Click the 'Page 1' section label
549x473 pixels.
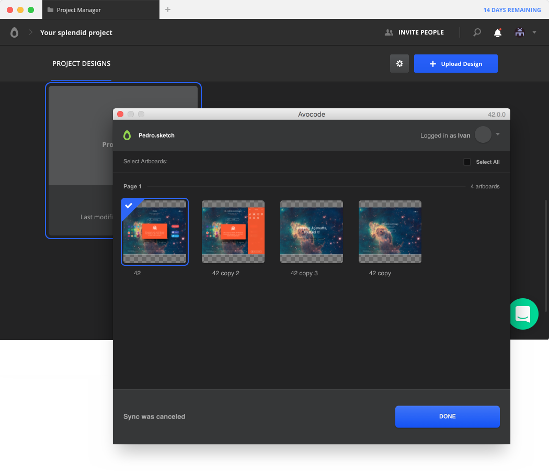point(132,186)
